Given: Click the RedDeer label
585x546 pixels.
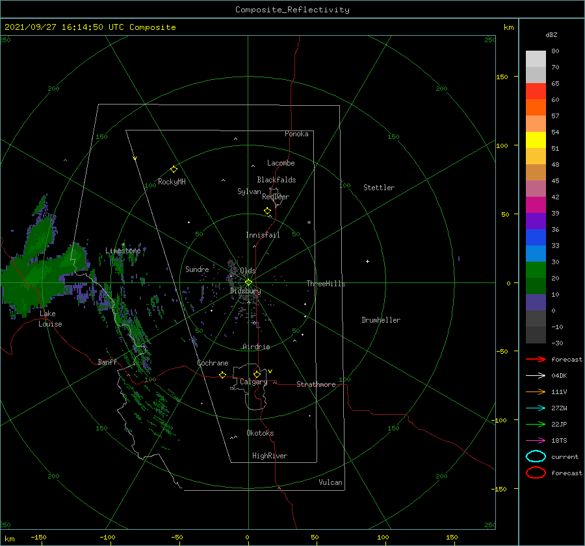Looking at the screenshot, I should [x=276, y=197].
